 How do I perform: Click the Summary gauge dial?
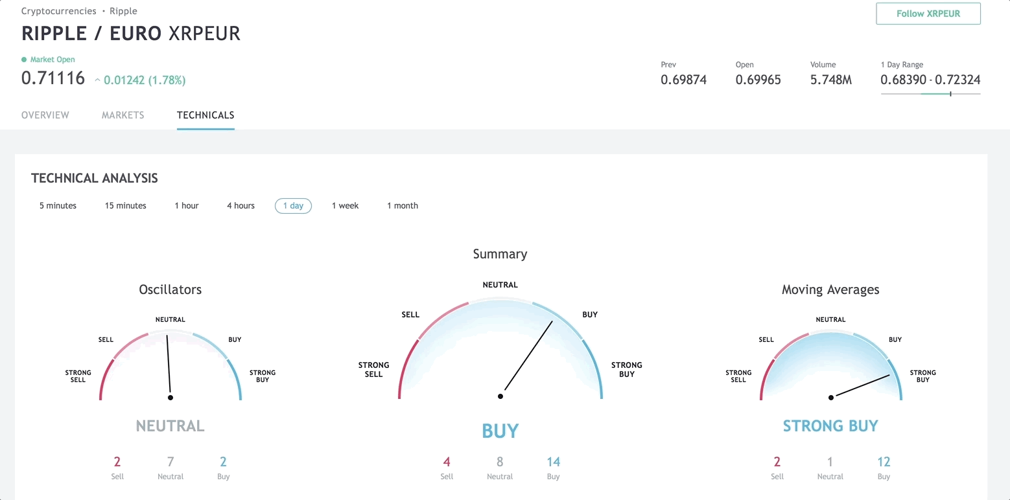point(500,348)
